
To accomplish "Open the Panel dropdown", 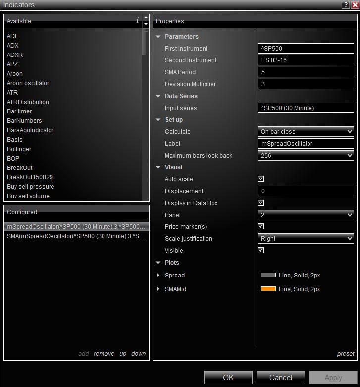I will coord(306,215).
